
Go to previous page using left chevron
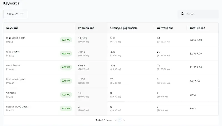[115, 120]
